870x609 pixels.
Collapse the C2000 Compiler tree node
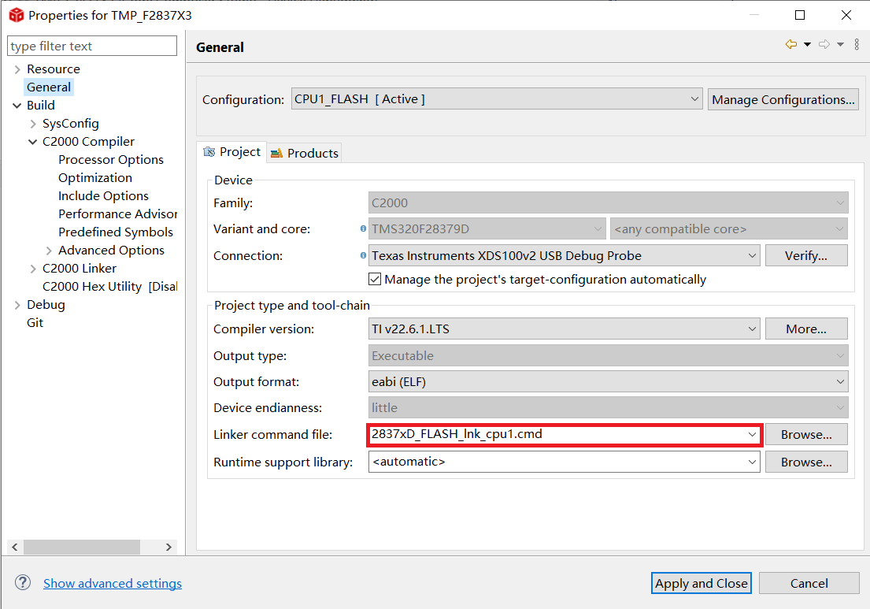coord(33,142)
